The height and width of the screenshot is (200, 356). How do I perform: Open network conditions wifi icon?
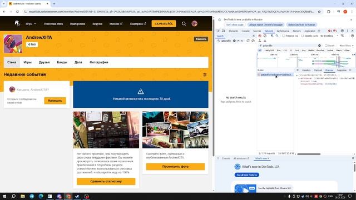[x=342, y=36]
